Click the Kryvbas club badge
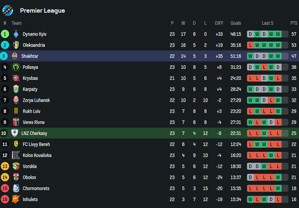This screenshot has height=208, width=299. (16, 78)
